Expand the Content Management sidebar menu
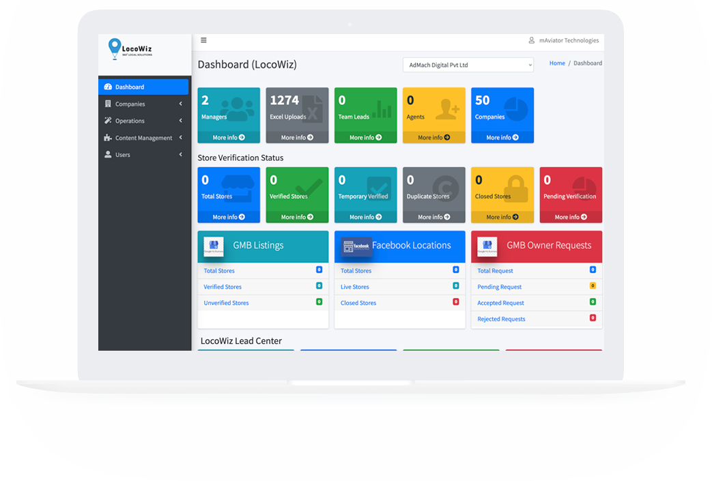The width and height of the screenshot is (712, 481). [144, 138]
